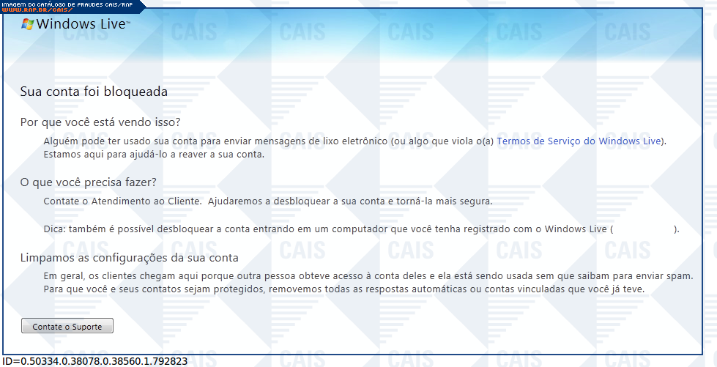Open the Termos de Serviço do Windows Live link
This screenshot has height=367, width=717.
[x=579, y=141]
